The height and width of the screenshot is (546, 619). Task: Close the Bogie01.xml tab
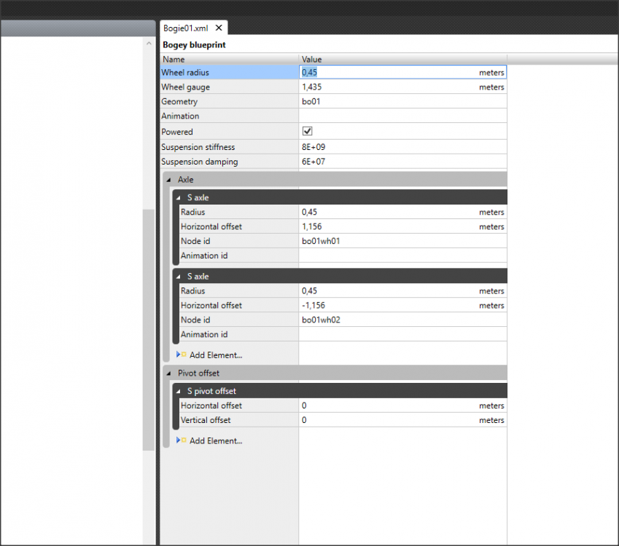click(x=219, y=28)
